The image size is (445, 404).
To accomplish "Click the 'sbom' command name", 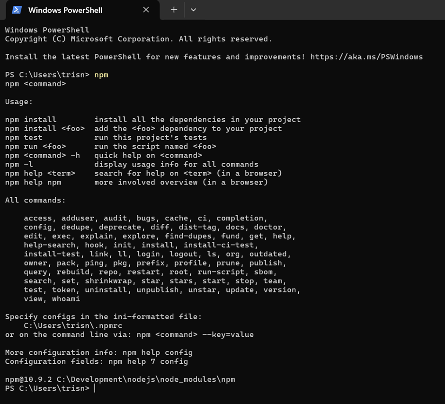I will point(263,272).
